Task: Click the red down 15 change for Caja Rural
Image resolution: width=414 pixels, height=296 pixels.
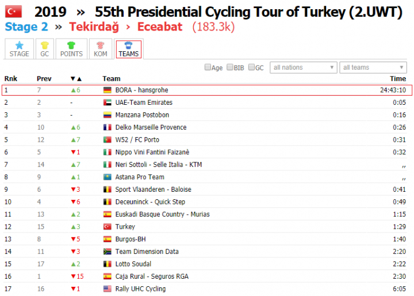Action: (x=78, y=276)
